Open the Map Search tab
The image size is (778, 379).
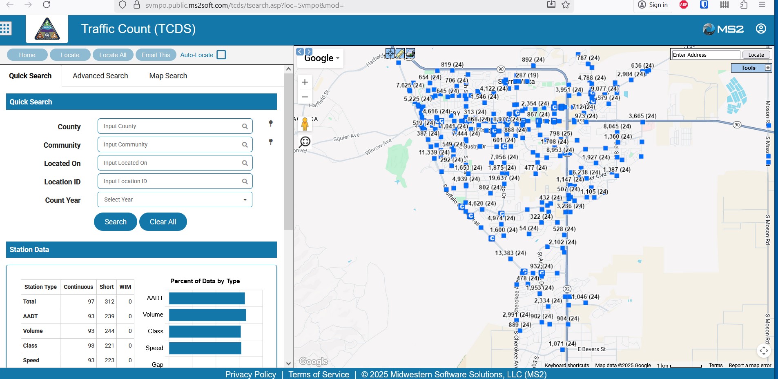click(168, 76)
